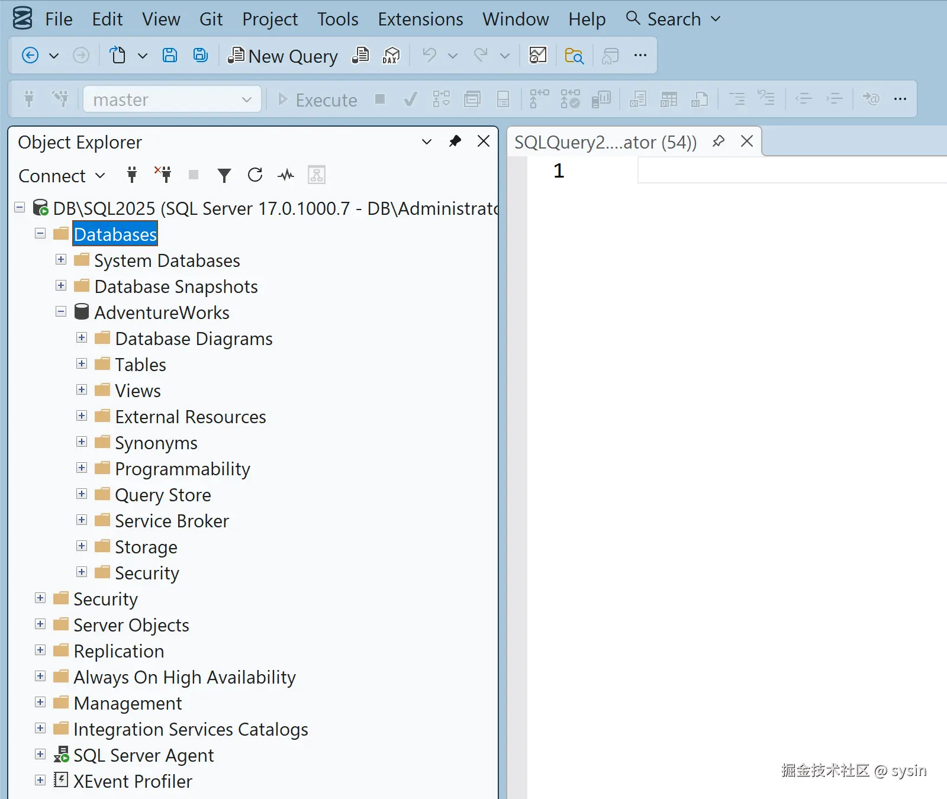Save the current query file
Screen dimensions: 947x799
tap(170, 54)
